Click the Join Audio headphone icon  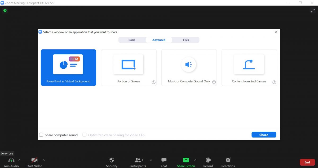tap(11, 160)
